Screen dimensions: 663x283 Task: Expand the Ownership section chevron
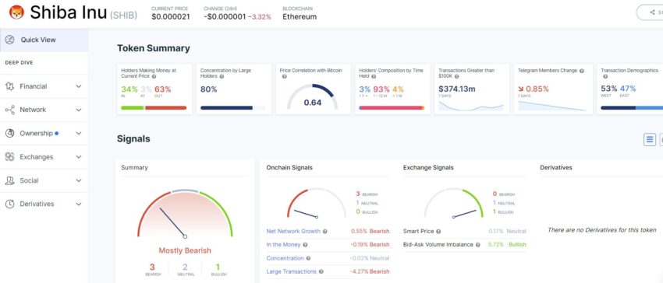[79, 133]
